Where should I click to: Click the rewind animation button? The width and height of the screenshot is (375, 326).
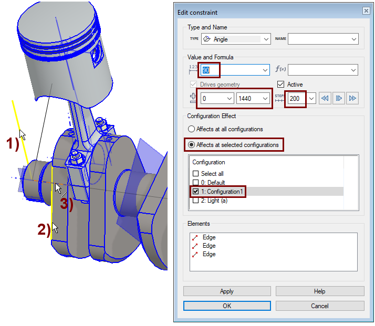tap(325, 98)
